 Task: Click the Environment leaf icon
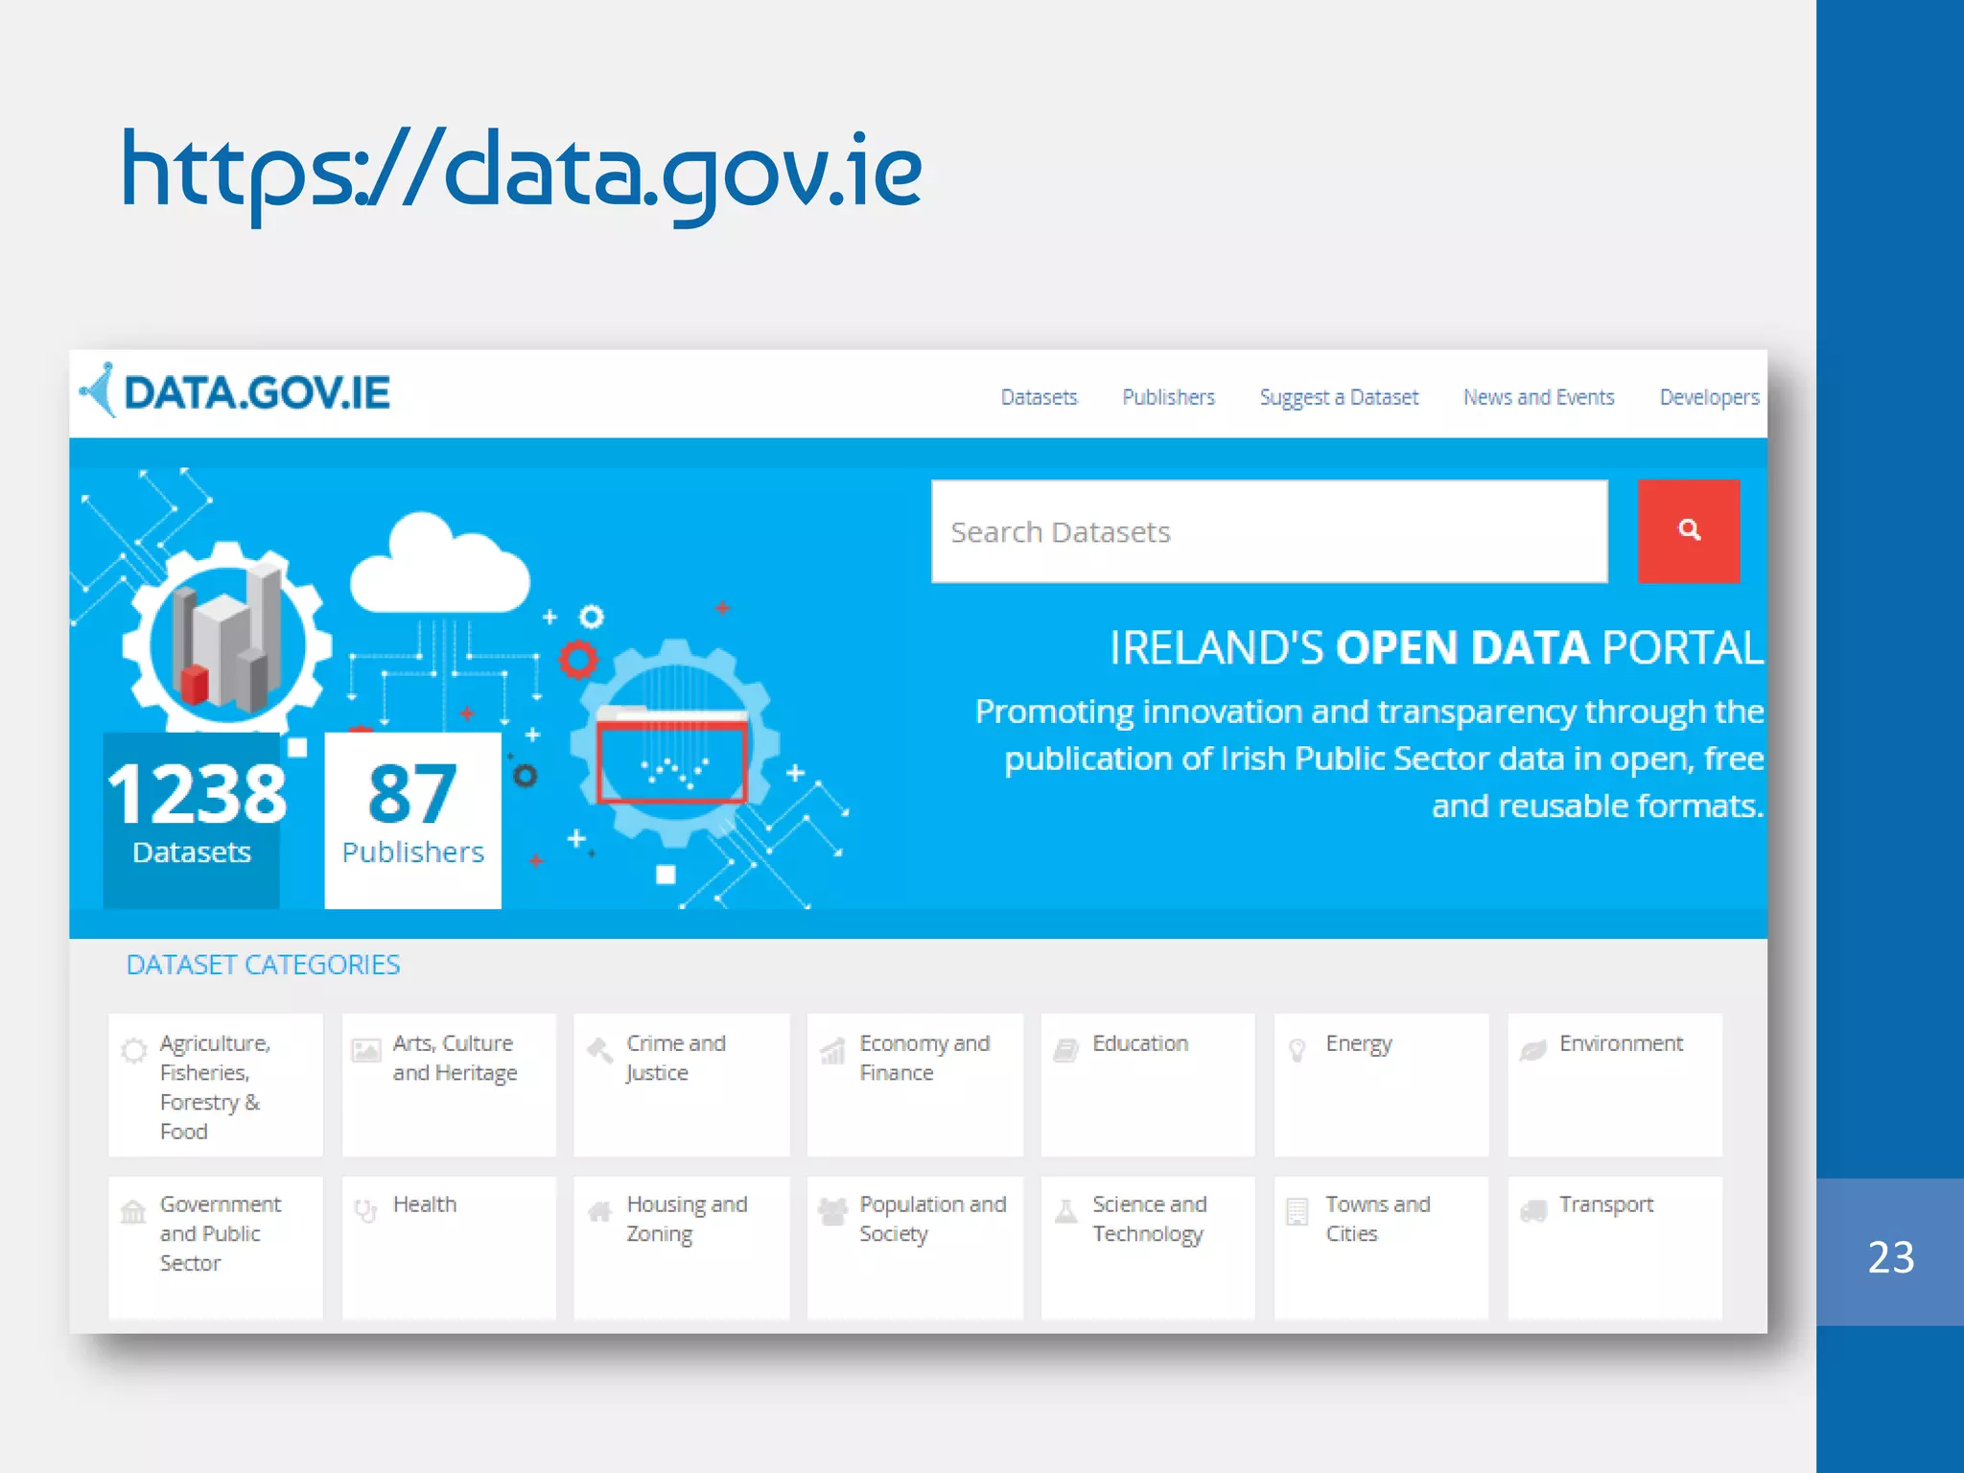point(1532,1050)
